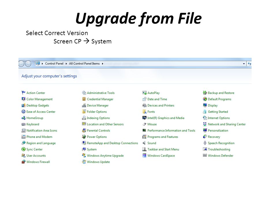Click the Fonts folder icon
The image size is (277, 207).
144,112
